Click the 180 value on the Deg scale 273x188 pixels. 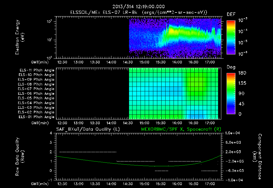tap(242, 73)
